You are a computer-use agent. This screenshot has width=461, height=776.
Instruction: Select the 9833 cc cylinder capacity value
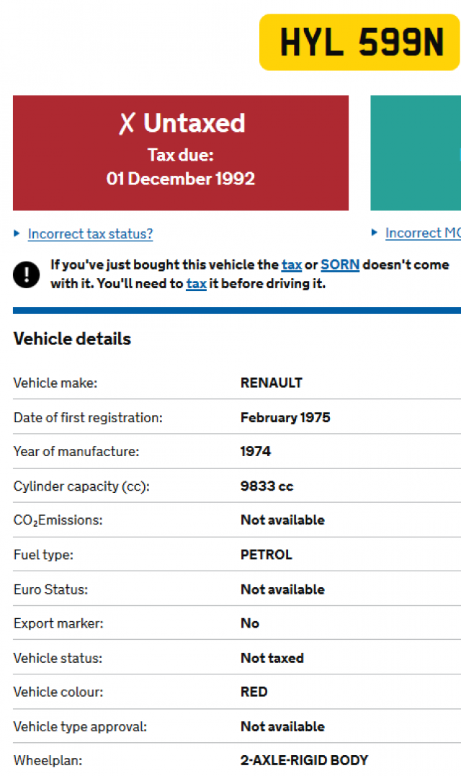tap(267, 486)
